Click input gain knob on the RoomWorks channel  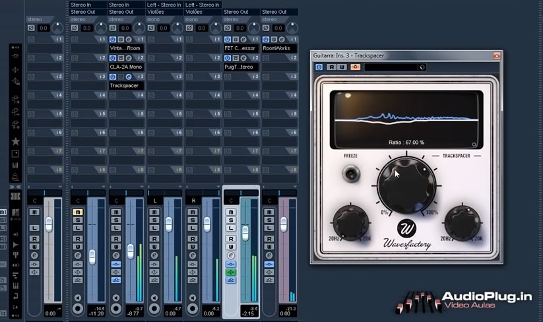point(292,28)
